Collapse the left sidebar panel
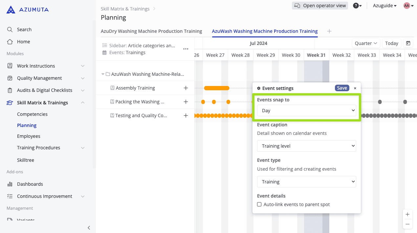The width and height of the screenshot is (417, 233). 89,228
